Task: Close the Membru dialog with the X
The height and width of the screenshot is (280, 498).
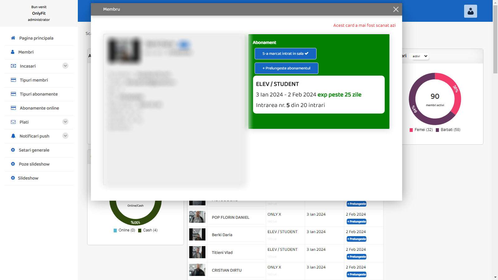Action: point(396,9)
